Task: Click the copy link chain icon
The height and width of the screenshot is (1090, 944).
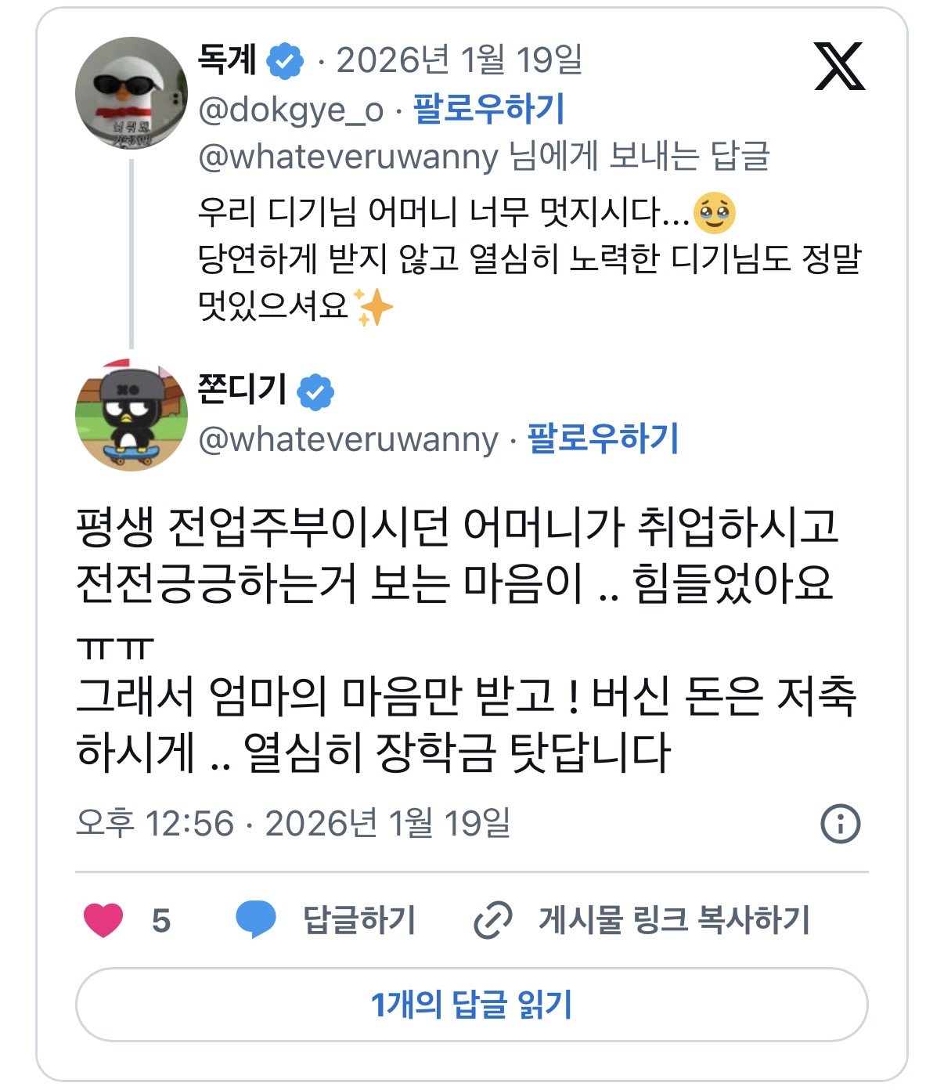Action: [x=493, y=920]
